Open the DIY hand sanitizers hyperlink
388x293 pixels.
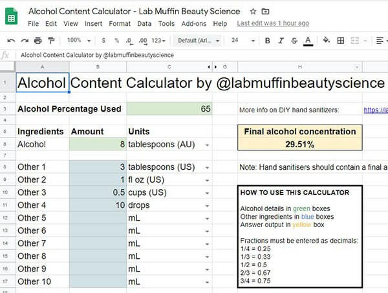376,110
